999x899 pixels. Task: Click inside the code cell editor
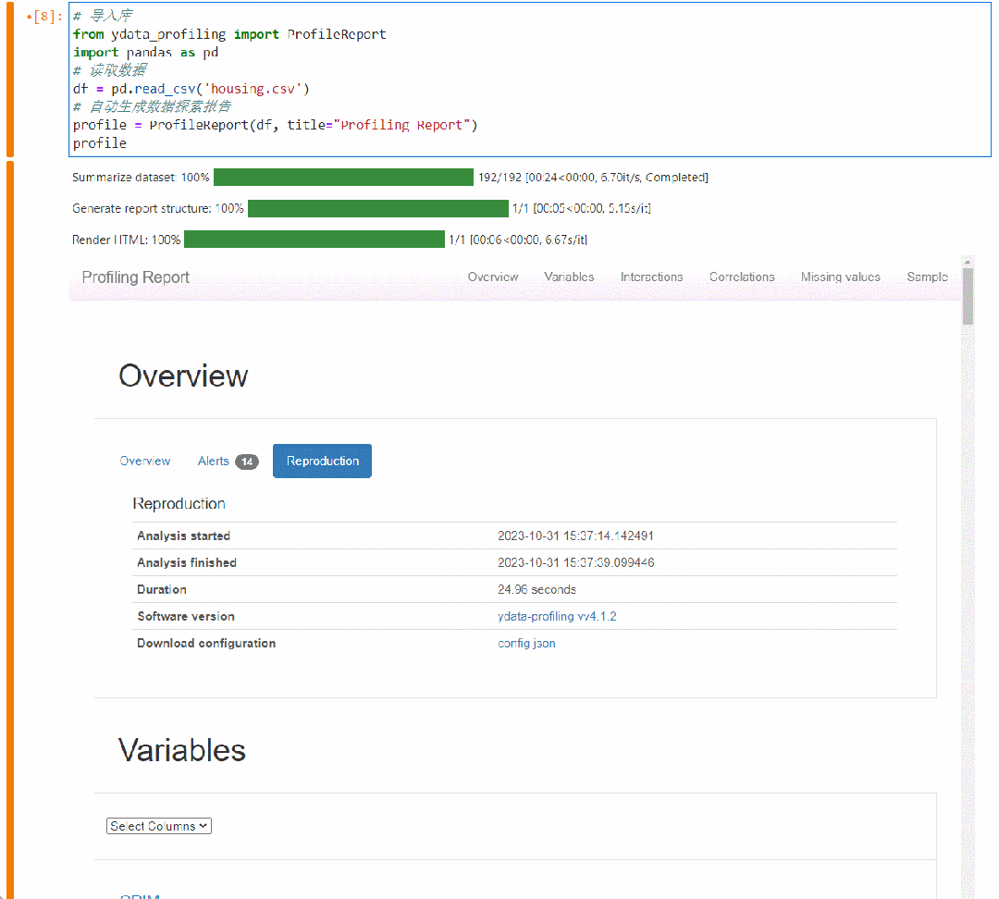pos(529,80)
